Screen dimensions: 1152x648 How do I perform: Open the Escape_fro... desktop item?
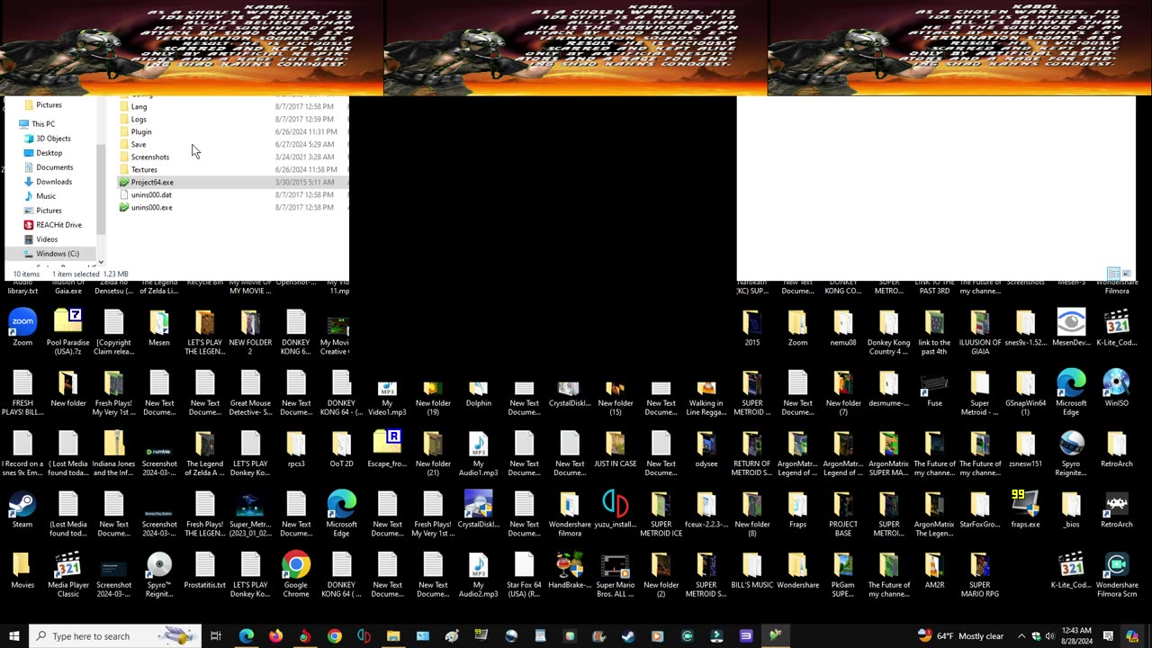(387, 449)
